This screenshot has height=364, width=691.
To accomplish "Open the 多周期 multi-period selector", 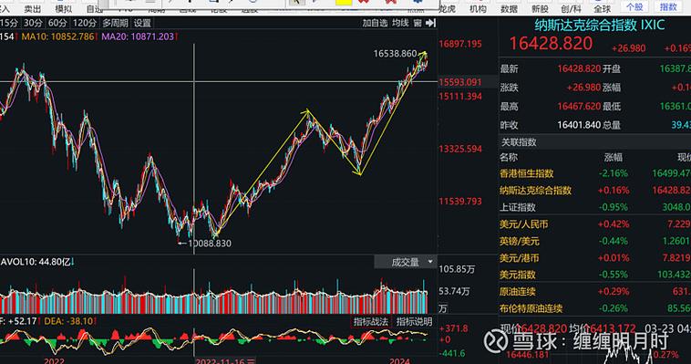I will tap(115, 23).
